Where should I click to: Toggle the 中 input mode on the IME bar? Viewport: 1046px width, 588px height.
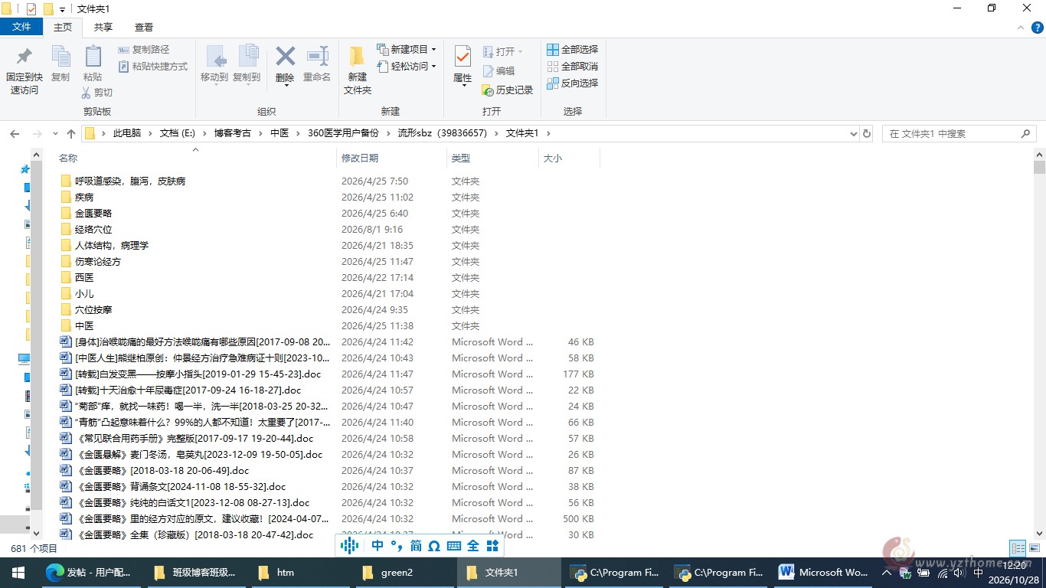point(378,546)
